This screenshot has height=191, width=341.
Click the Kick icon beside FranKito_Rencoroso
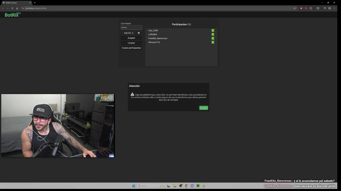(213, 38)
